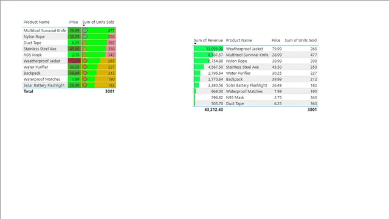This screenshot has width=389, height=219.
Task: Click green 2.75 price cell in color-formatted table
Action: [74, 55]
